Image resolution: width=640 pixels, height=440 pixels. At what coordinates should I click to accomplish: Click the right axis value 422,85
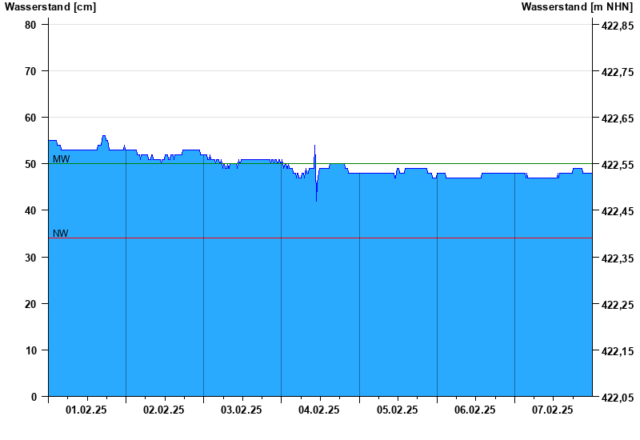tap(618, 26)
